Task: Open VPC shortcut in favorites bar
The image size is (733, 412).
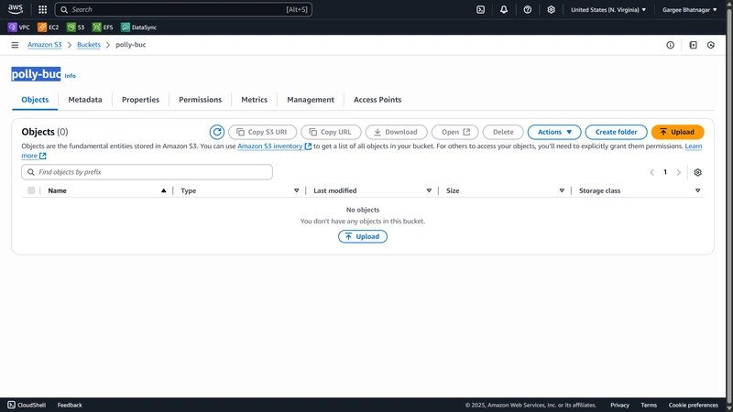Action: 18,27
